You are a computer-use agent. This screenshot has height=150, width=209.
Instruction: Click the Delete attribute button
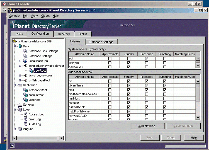pos(183,126)
